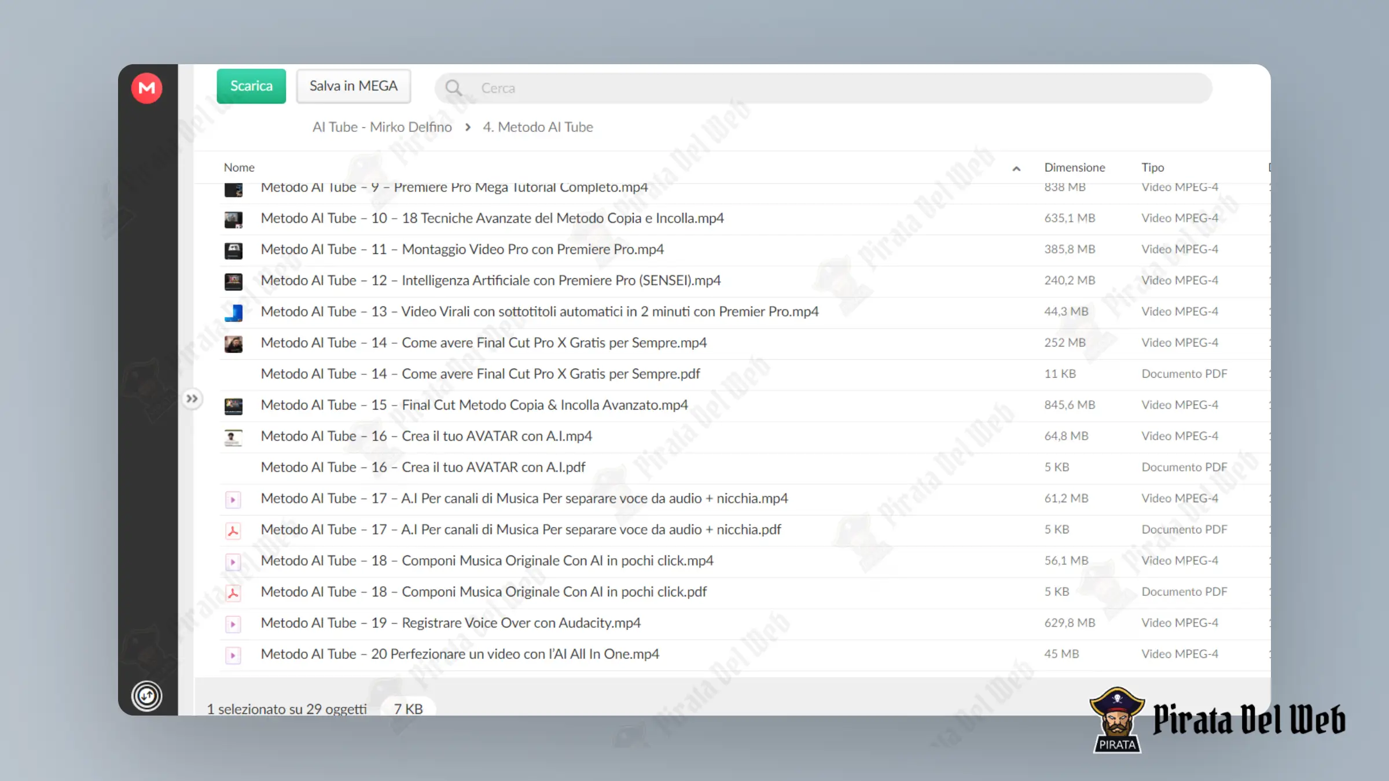Click the 635,1 MB size cell
Image resolution: width=1389 pixels, height=781 pixels.
[x=1070, y=218]
